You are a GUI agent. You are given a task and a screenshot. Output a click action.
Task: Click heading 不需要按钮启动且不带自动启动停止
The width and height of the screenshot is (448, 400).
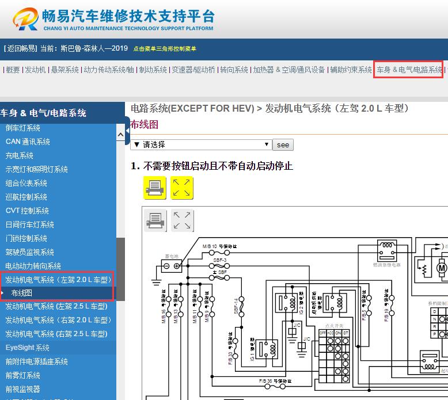(218, 166)
